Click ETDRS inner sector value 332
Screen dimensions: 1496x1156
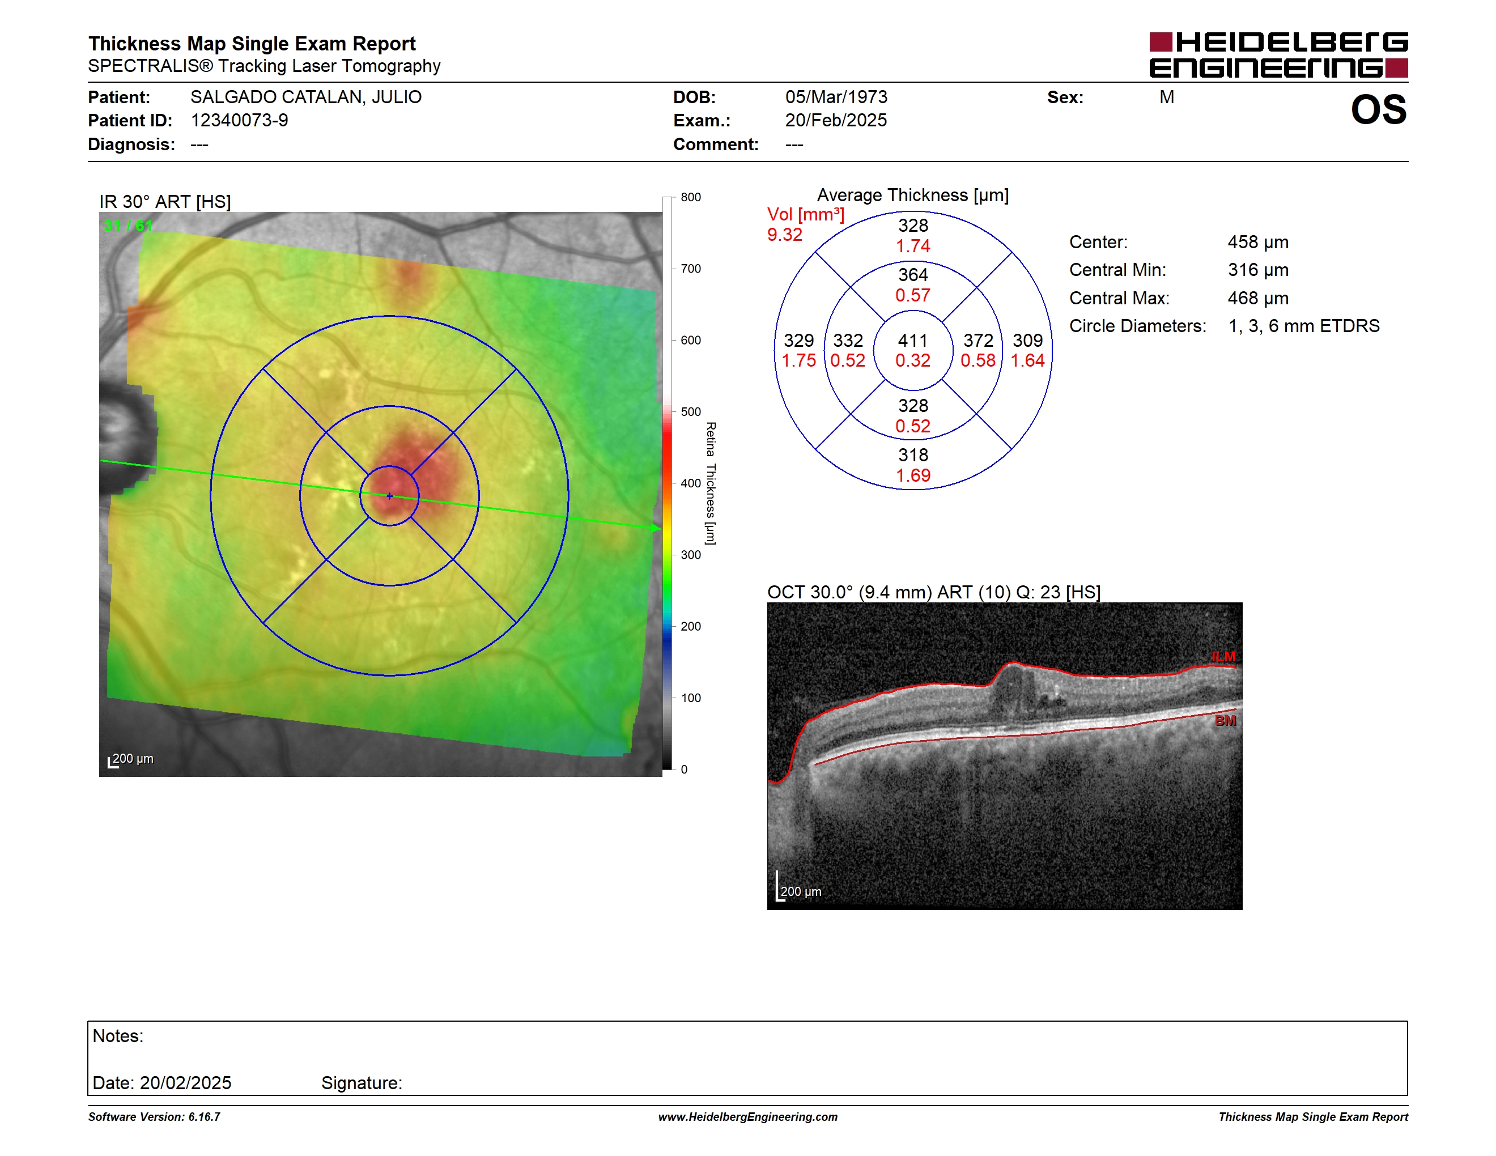tap(847, 341)
